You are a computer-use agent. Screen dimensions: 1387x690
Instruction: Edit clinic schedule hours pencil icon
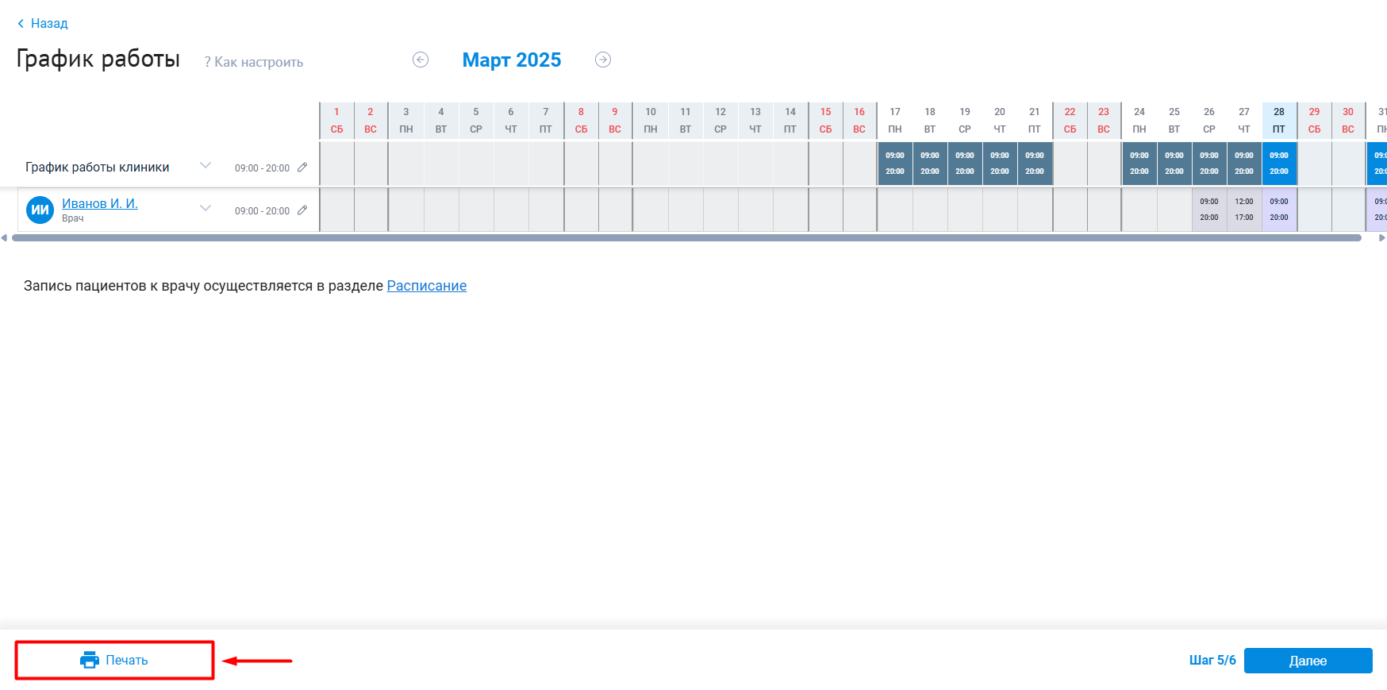(302, 168)
